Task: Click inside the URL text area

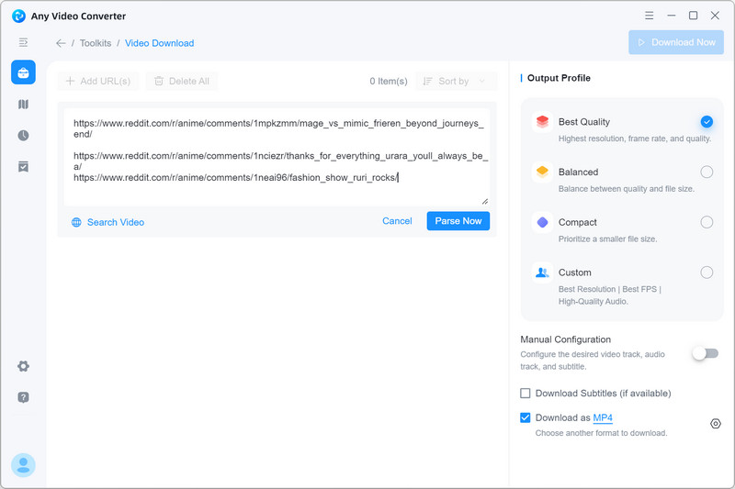Action: pos(276,190)
